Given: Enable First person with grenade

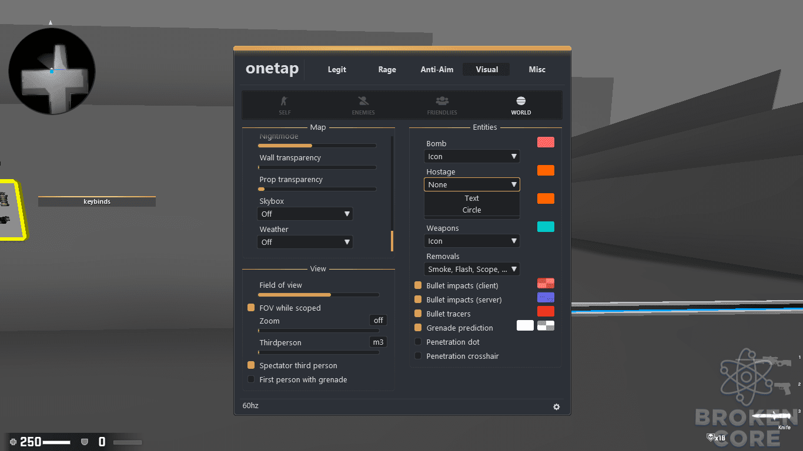Looking at the screenshot, I should click(x=251, y=379).
